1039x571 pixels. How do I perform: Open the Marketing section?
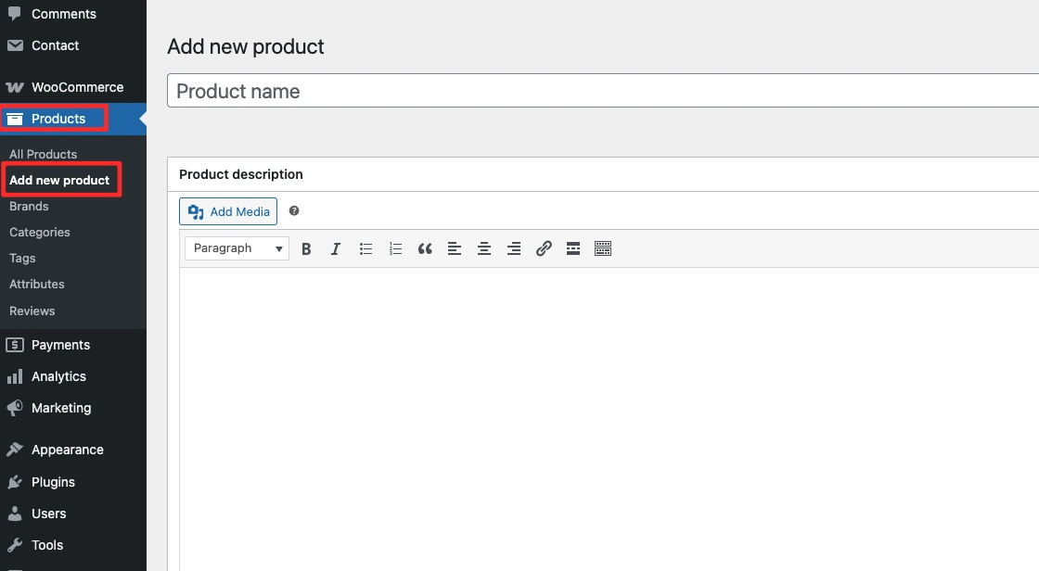click(x=61, y=408)
